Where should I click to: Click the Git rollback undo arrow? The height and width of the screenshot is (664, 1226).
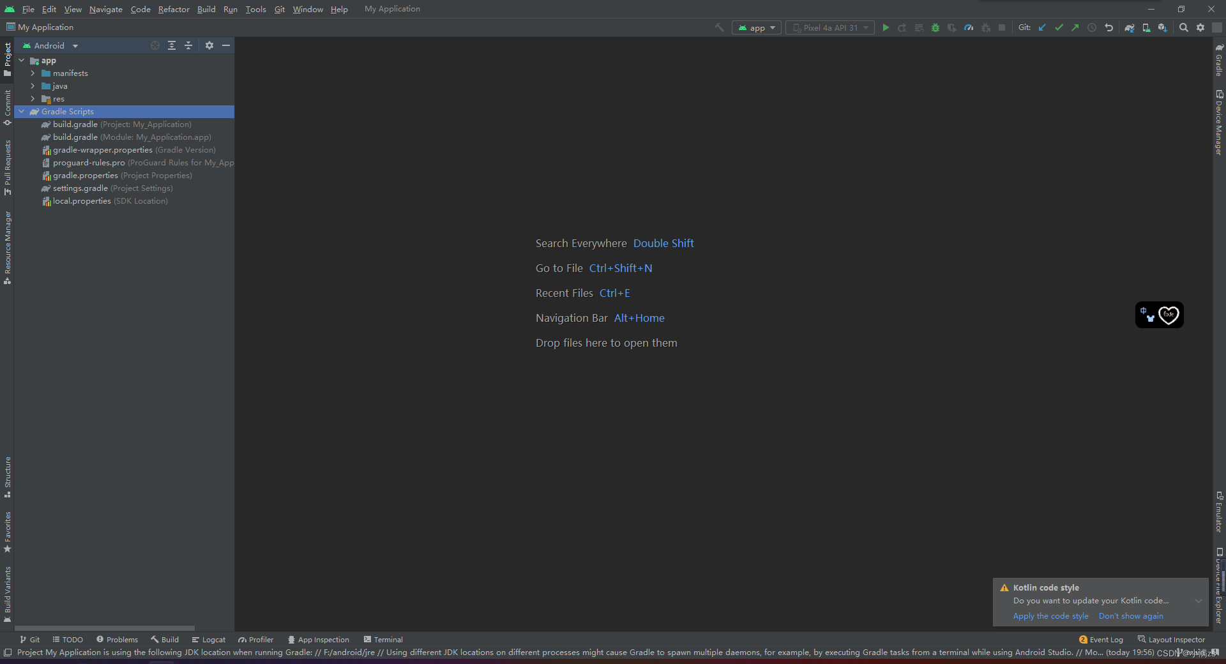coord(1109,27)
